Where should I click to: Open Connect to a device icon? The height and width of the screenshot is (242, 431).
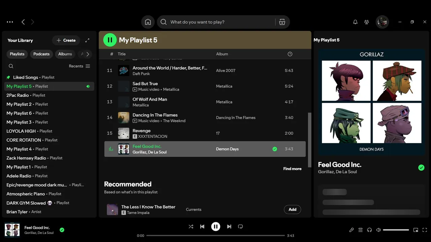pos(369,230)
